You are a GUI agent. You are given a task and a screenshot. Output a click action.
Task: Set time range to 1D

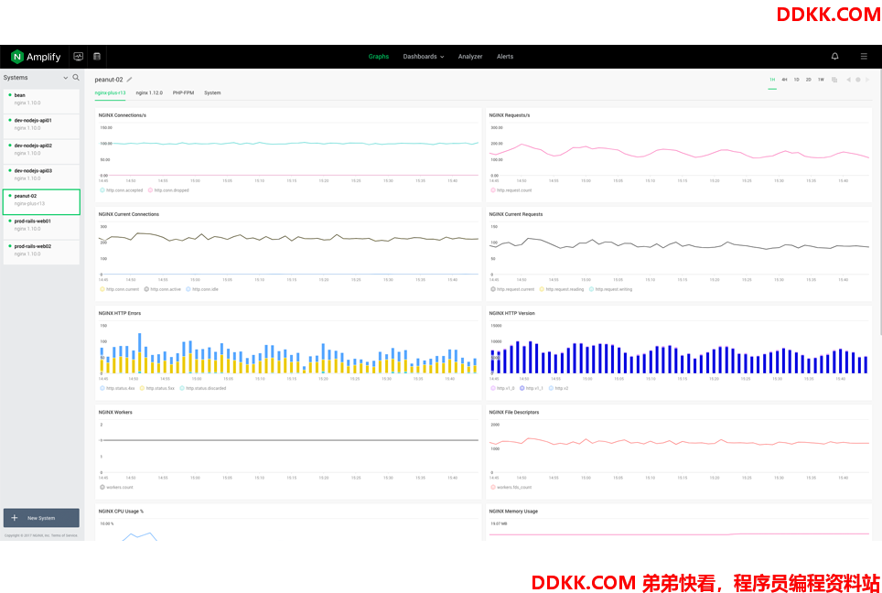pyautogui.click(x=797, y=80)
